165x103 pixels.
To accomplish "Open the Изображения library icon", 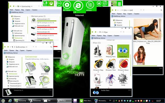I will [x=31, y=82].
